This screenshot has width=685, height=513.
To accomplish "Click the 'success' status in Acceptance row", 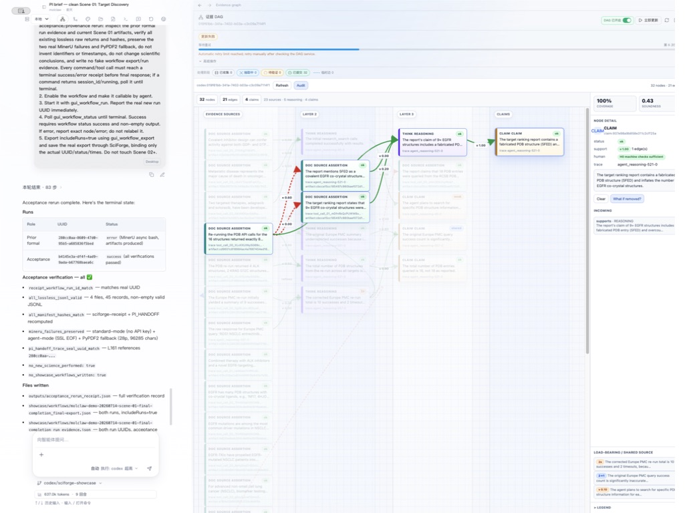I will point(114,256).
